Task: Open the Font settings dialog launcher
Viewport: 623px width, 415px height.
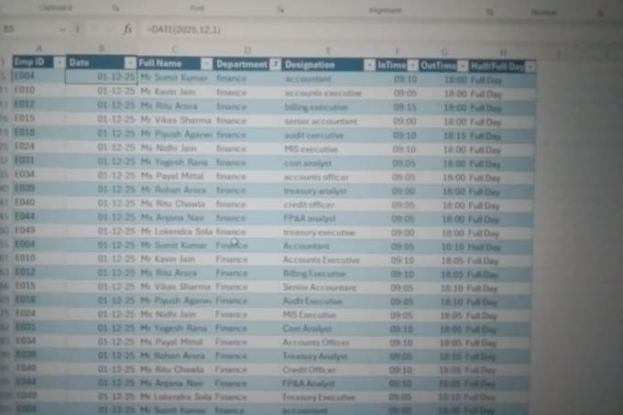Action: tap(280, 9)
